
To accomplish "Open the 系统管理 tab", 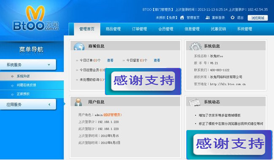I will click(244, 29).
